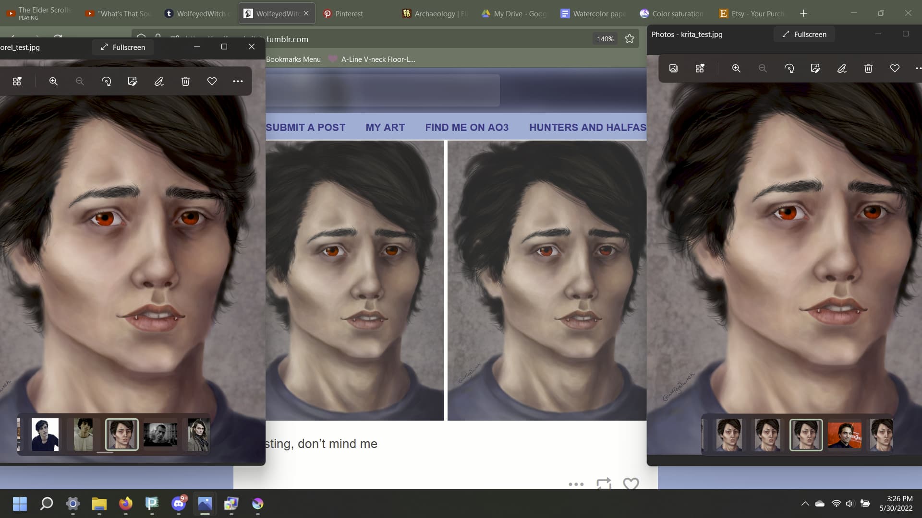
Task: Like the Tumblr post with heart icon
Action: (631, 483)
